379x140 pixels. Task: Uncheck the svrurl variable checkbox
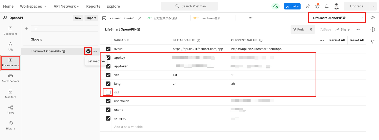pos(108,49)
